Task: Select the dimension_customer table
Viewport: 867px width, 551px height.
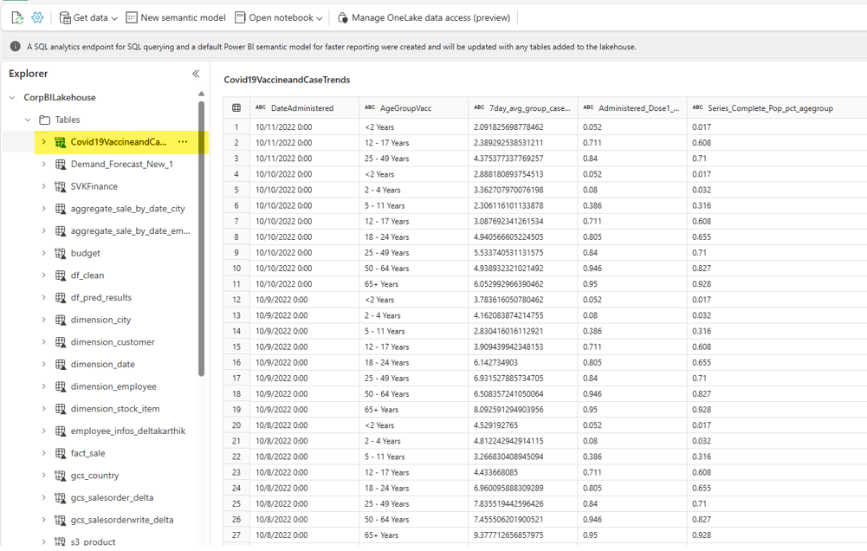Action: pos(113,342)
